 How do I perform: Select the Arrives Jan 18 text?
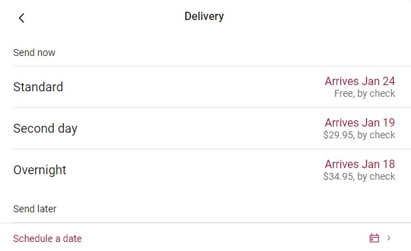point(360,165)
